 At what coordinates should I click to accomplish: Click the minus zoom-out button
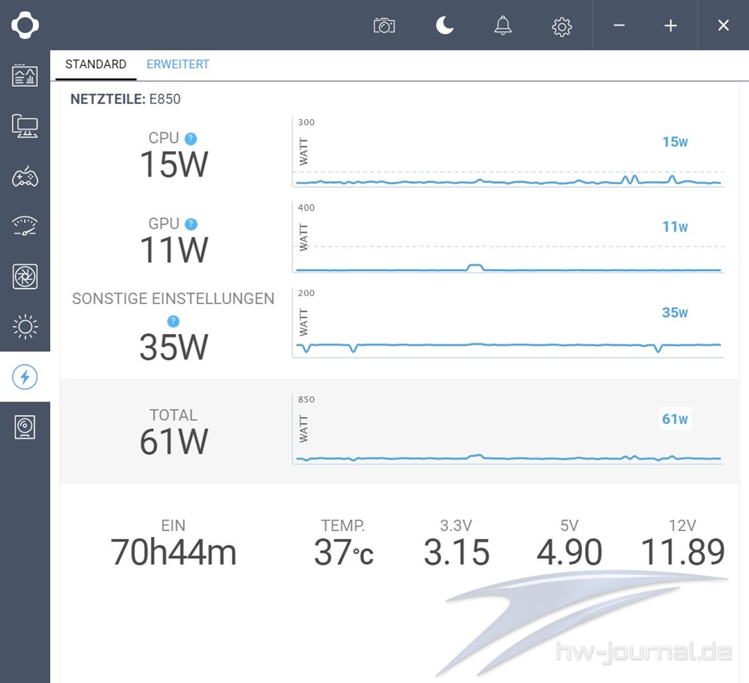(x=619, y=25)
